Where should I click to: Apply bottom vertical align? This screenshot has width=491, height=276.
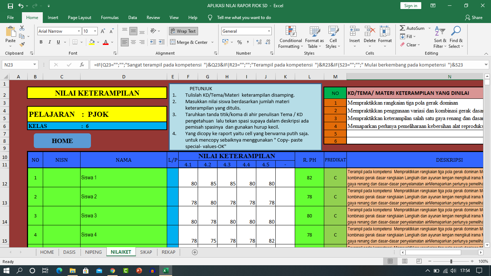142,31
